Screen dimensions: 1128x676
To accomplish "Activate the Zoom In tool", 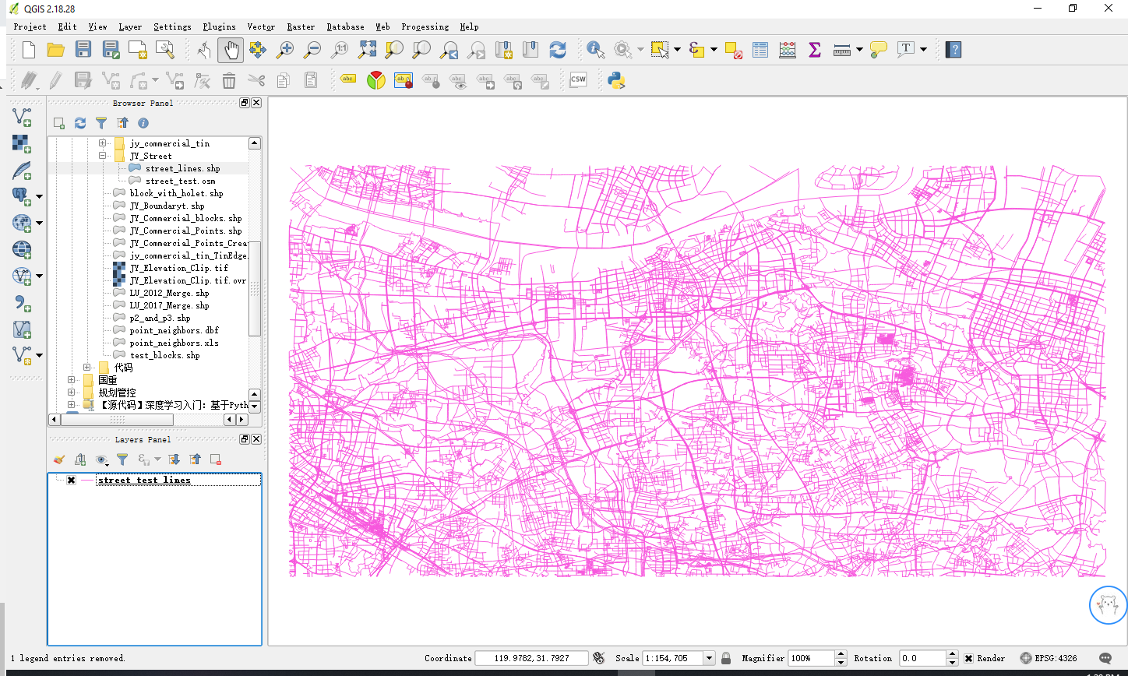I will (x=284, y=49).
